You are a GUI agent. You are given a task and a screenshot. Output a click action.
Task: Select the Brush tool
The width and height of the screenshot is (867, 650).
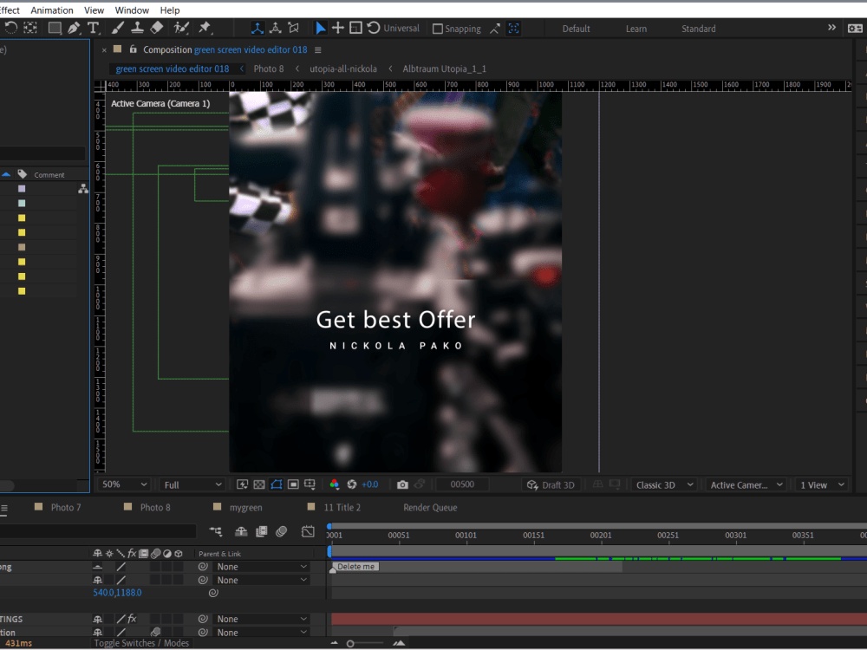(x=118, y=28)
